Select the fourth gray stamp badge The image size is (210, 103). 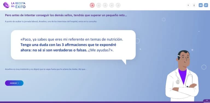[112, 5]
